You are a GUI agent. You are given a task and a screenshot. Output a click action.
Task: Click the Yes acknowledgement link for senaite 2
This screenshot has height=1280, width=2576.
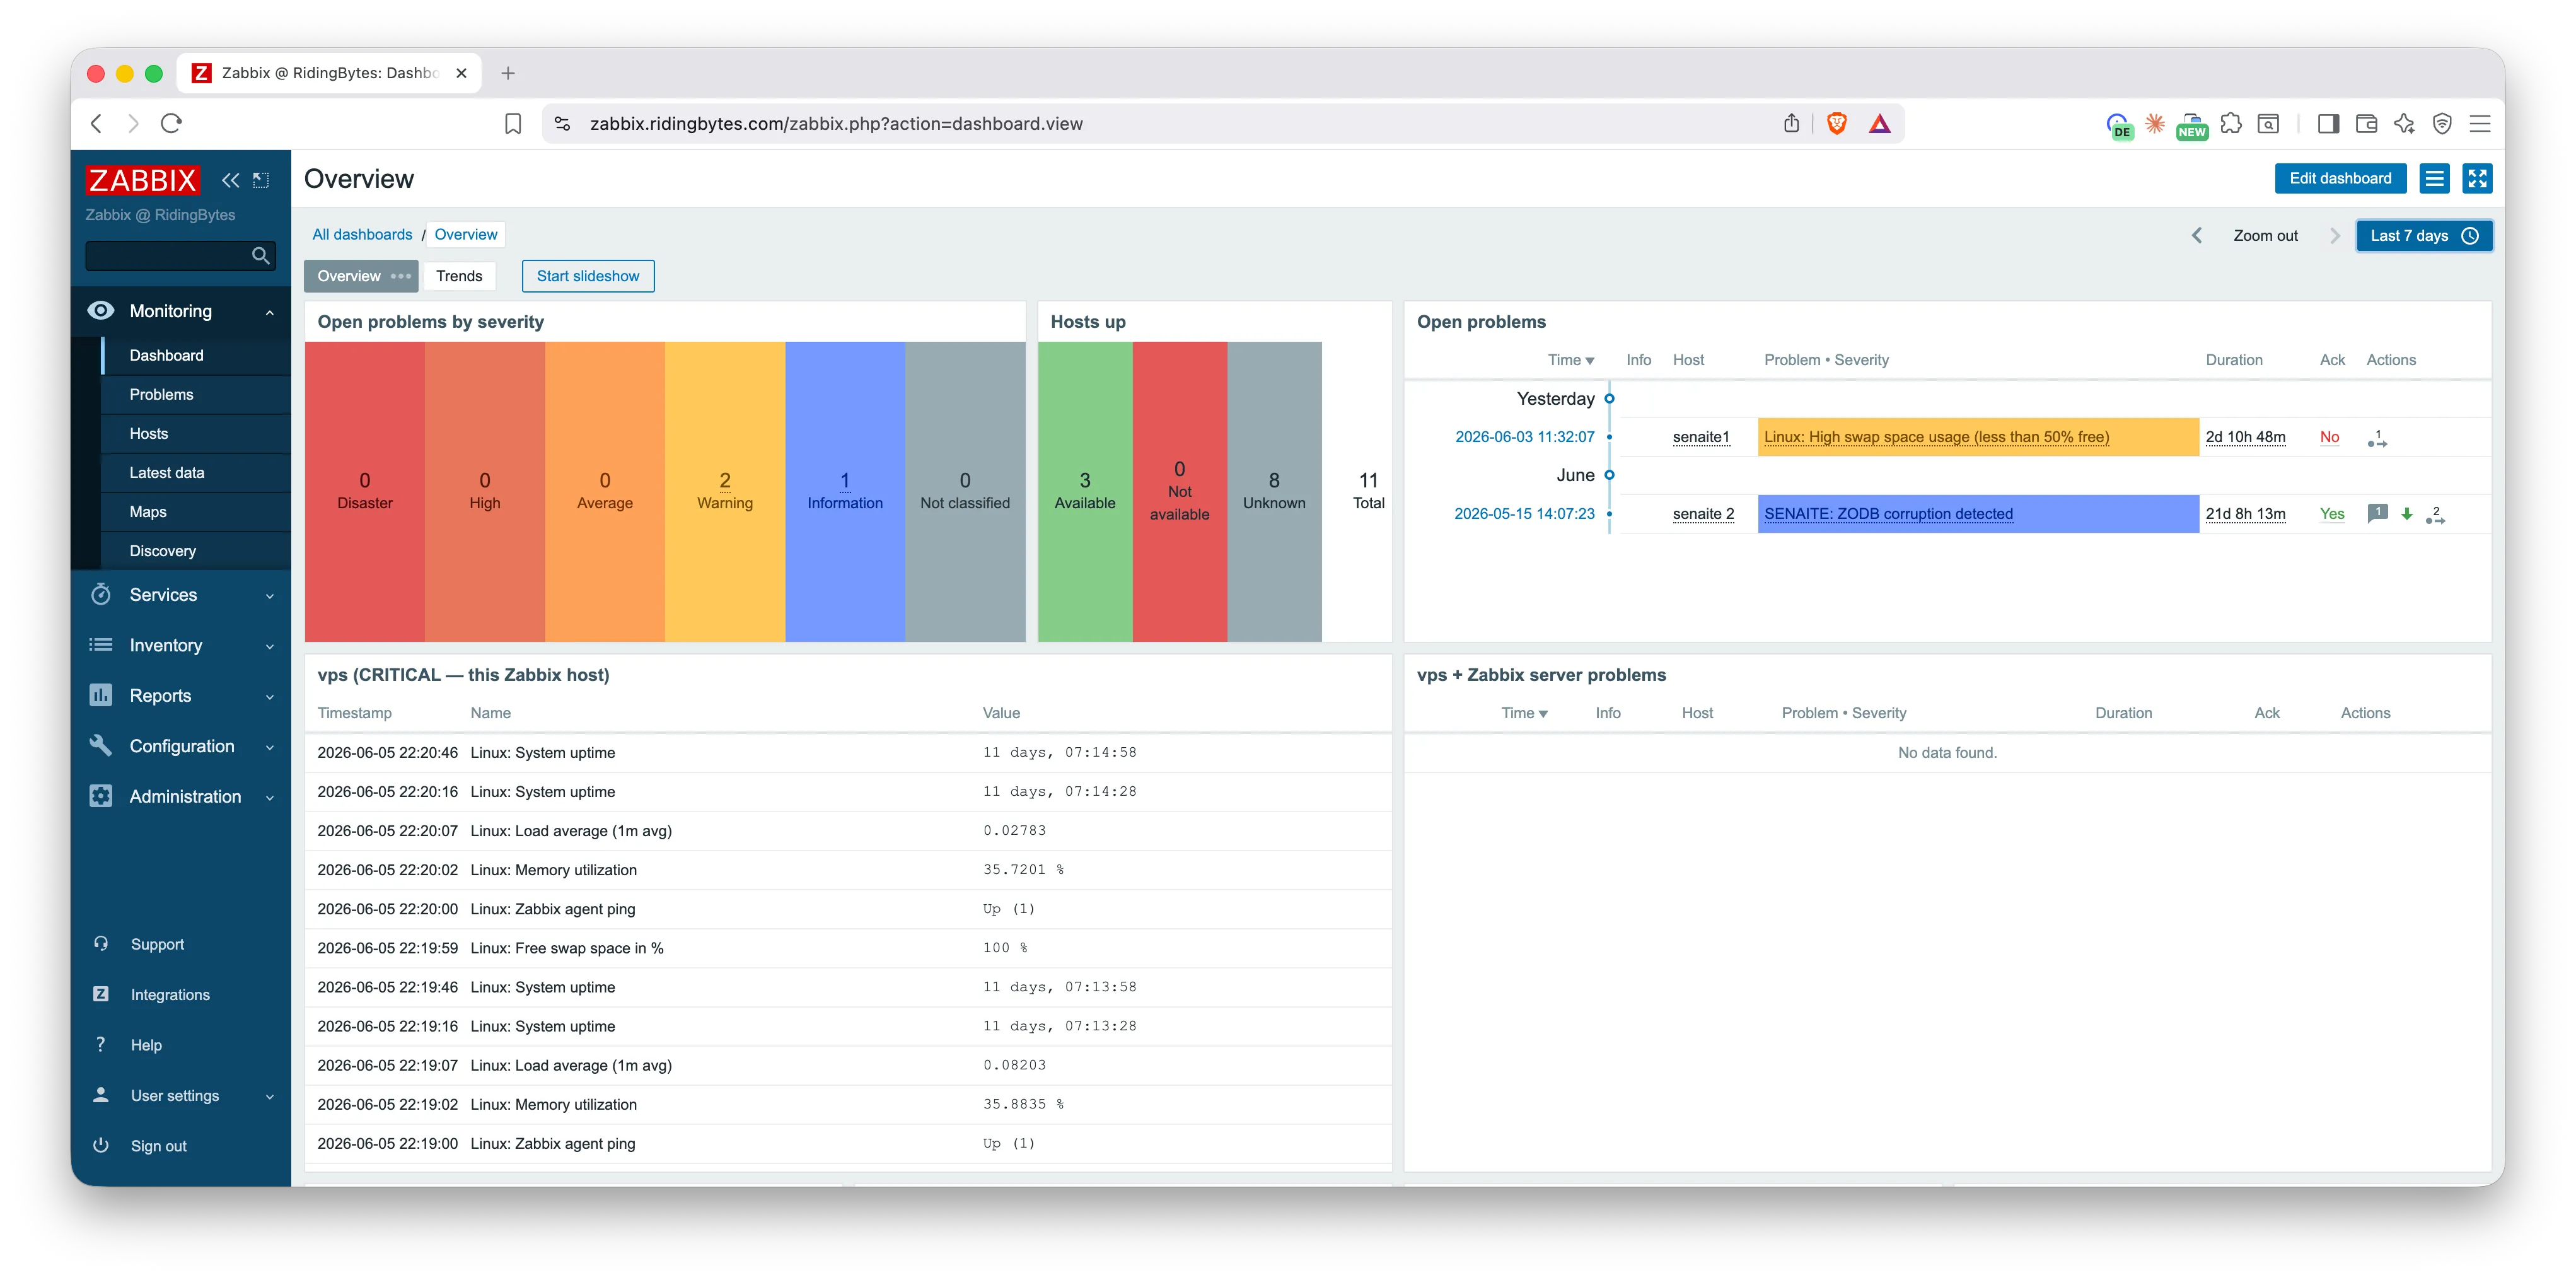2332,514
